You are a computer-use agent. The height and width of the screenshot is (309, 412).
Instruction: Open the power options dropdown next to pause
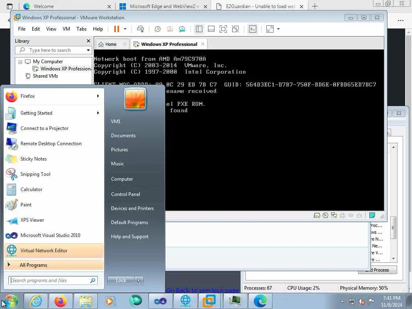coord(126,29)
